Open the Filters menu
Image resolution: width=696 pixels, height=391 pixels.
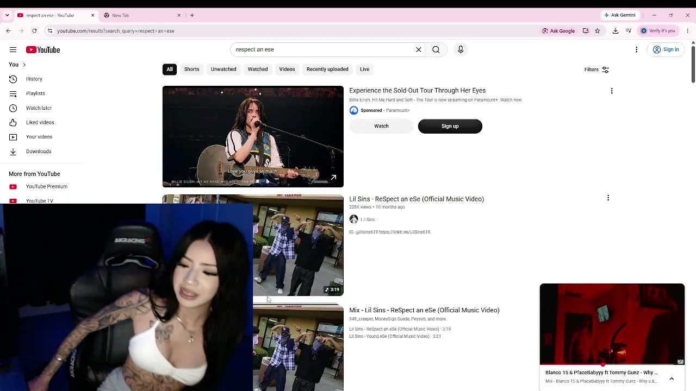(596, 70)
